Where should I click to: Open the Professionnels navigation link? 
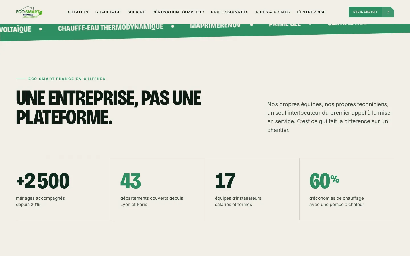point(230,12)
